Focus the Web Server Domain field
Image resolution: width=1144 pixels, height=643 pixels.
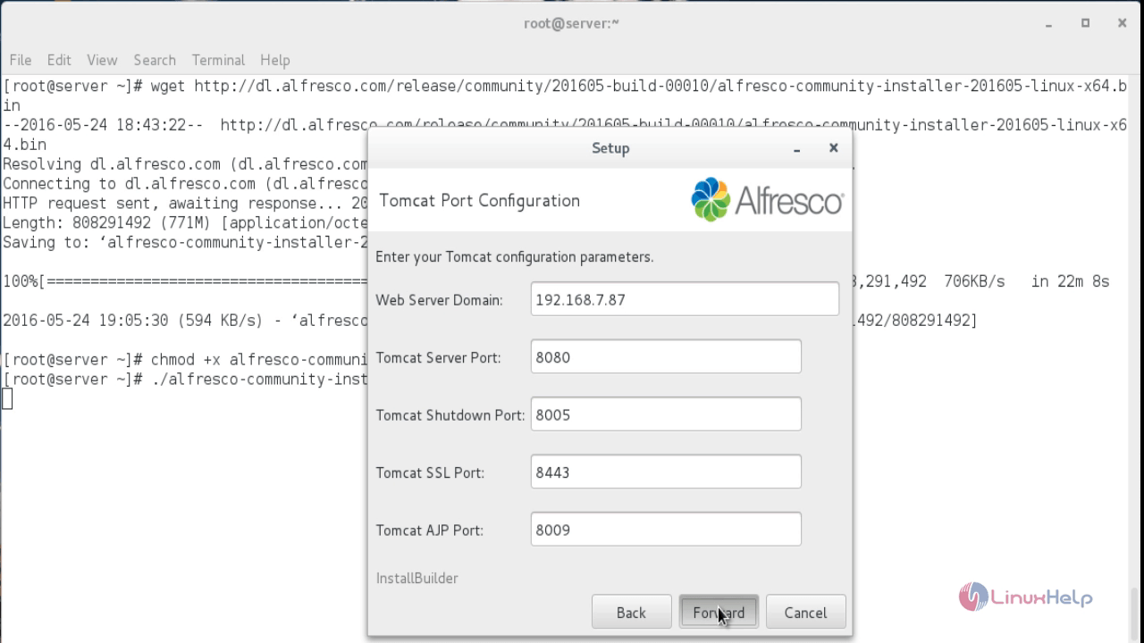685,299
